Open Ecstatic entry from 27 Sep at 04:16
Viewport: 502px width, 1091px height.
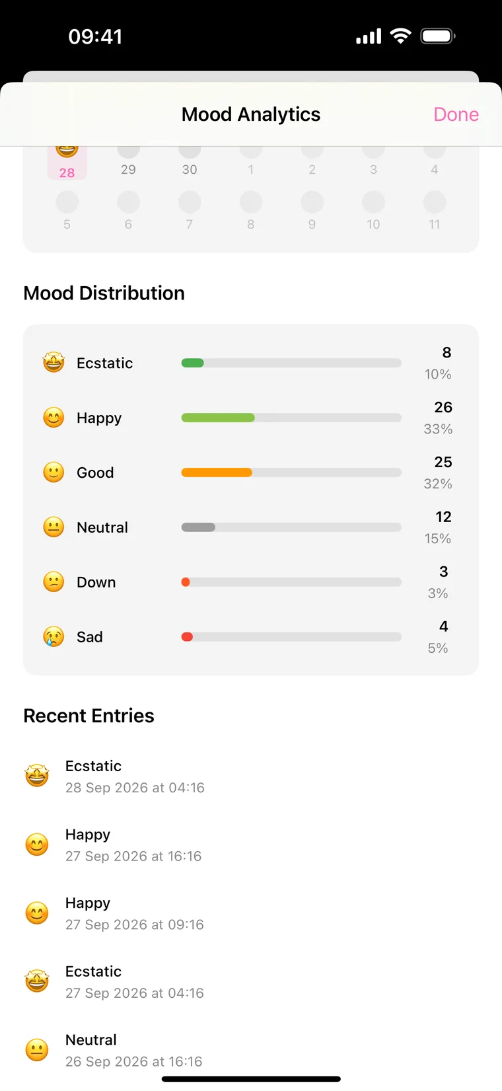tap(251, 981)
